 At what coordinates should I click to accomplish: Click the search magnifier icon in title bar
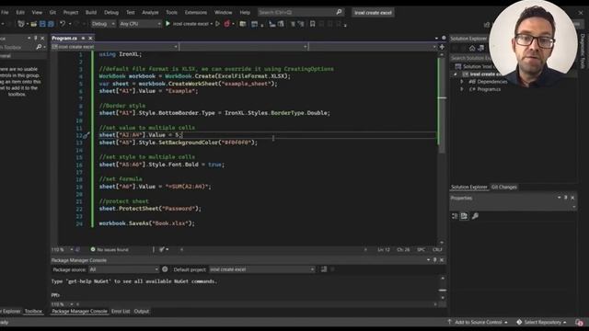(339, 12)
